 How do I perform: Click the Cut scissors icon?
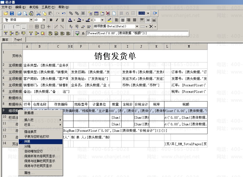pos(39,13)
